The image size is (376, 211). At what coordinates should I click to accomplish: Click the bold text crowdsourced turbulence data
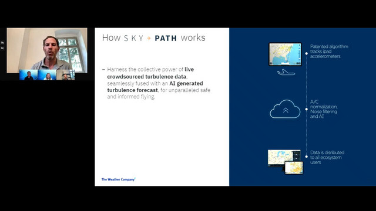pyautogui.click(x=147, y=77)
